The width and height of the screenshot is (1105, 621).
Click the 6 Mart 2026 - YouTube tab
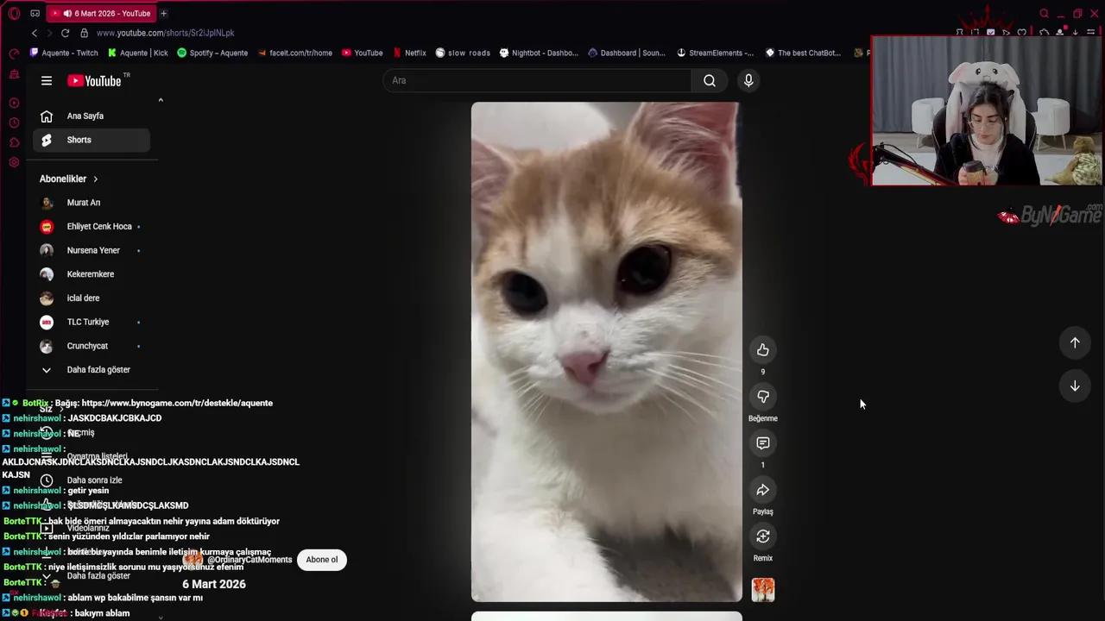(101, 13)
